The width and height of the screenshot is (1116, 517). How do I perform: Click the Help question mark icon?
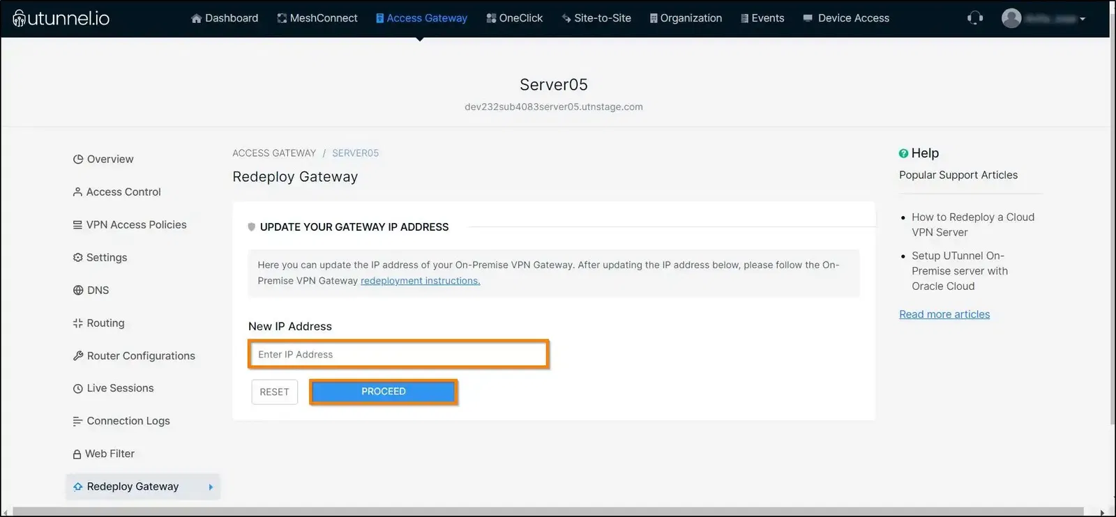[903, 153]
